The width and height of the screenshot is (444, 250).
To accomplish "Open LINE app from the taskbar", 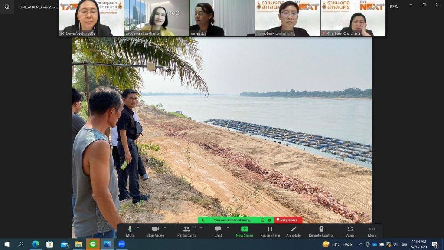I will 93,244.
